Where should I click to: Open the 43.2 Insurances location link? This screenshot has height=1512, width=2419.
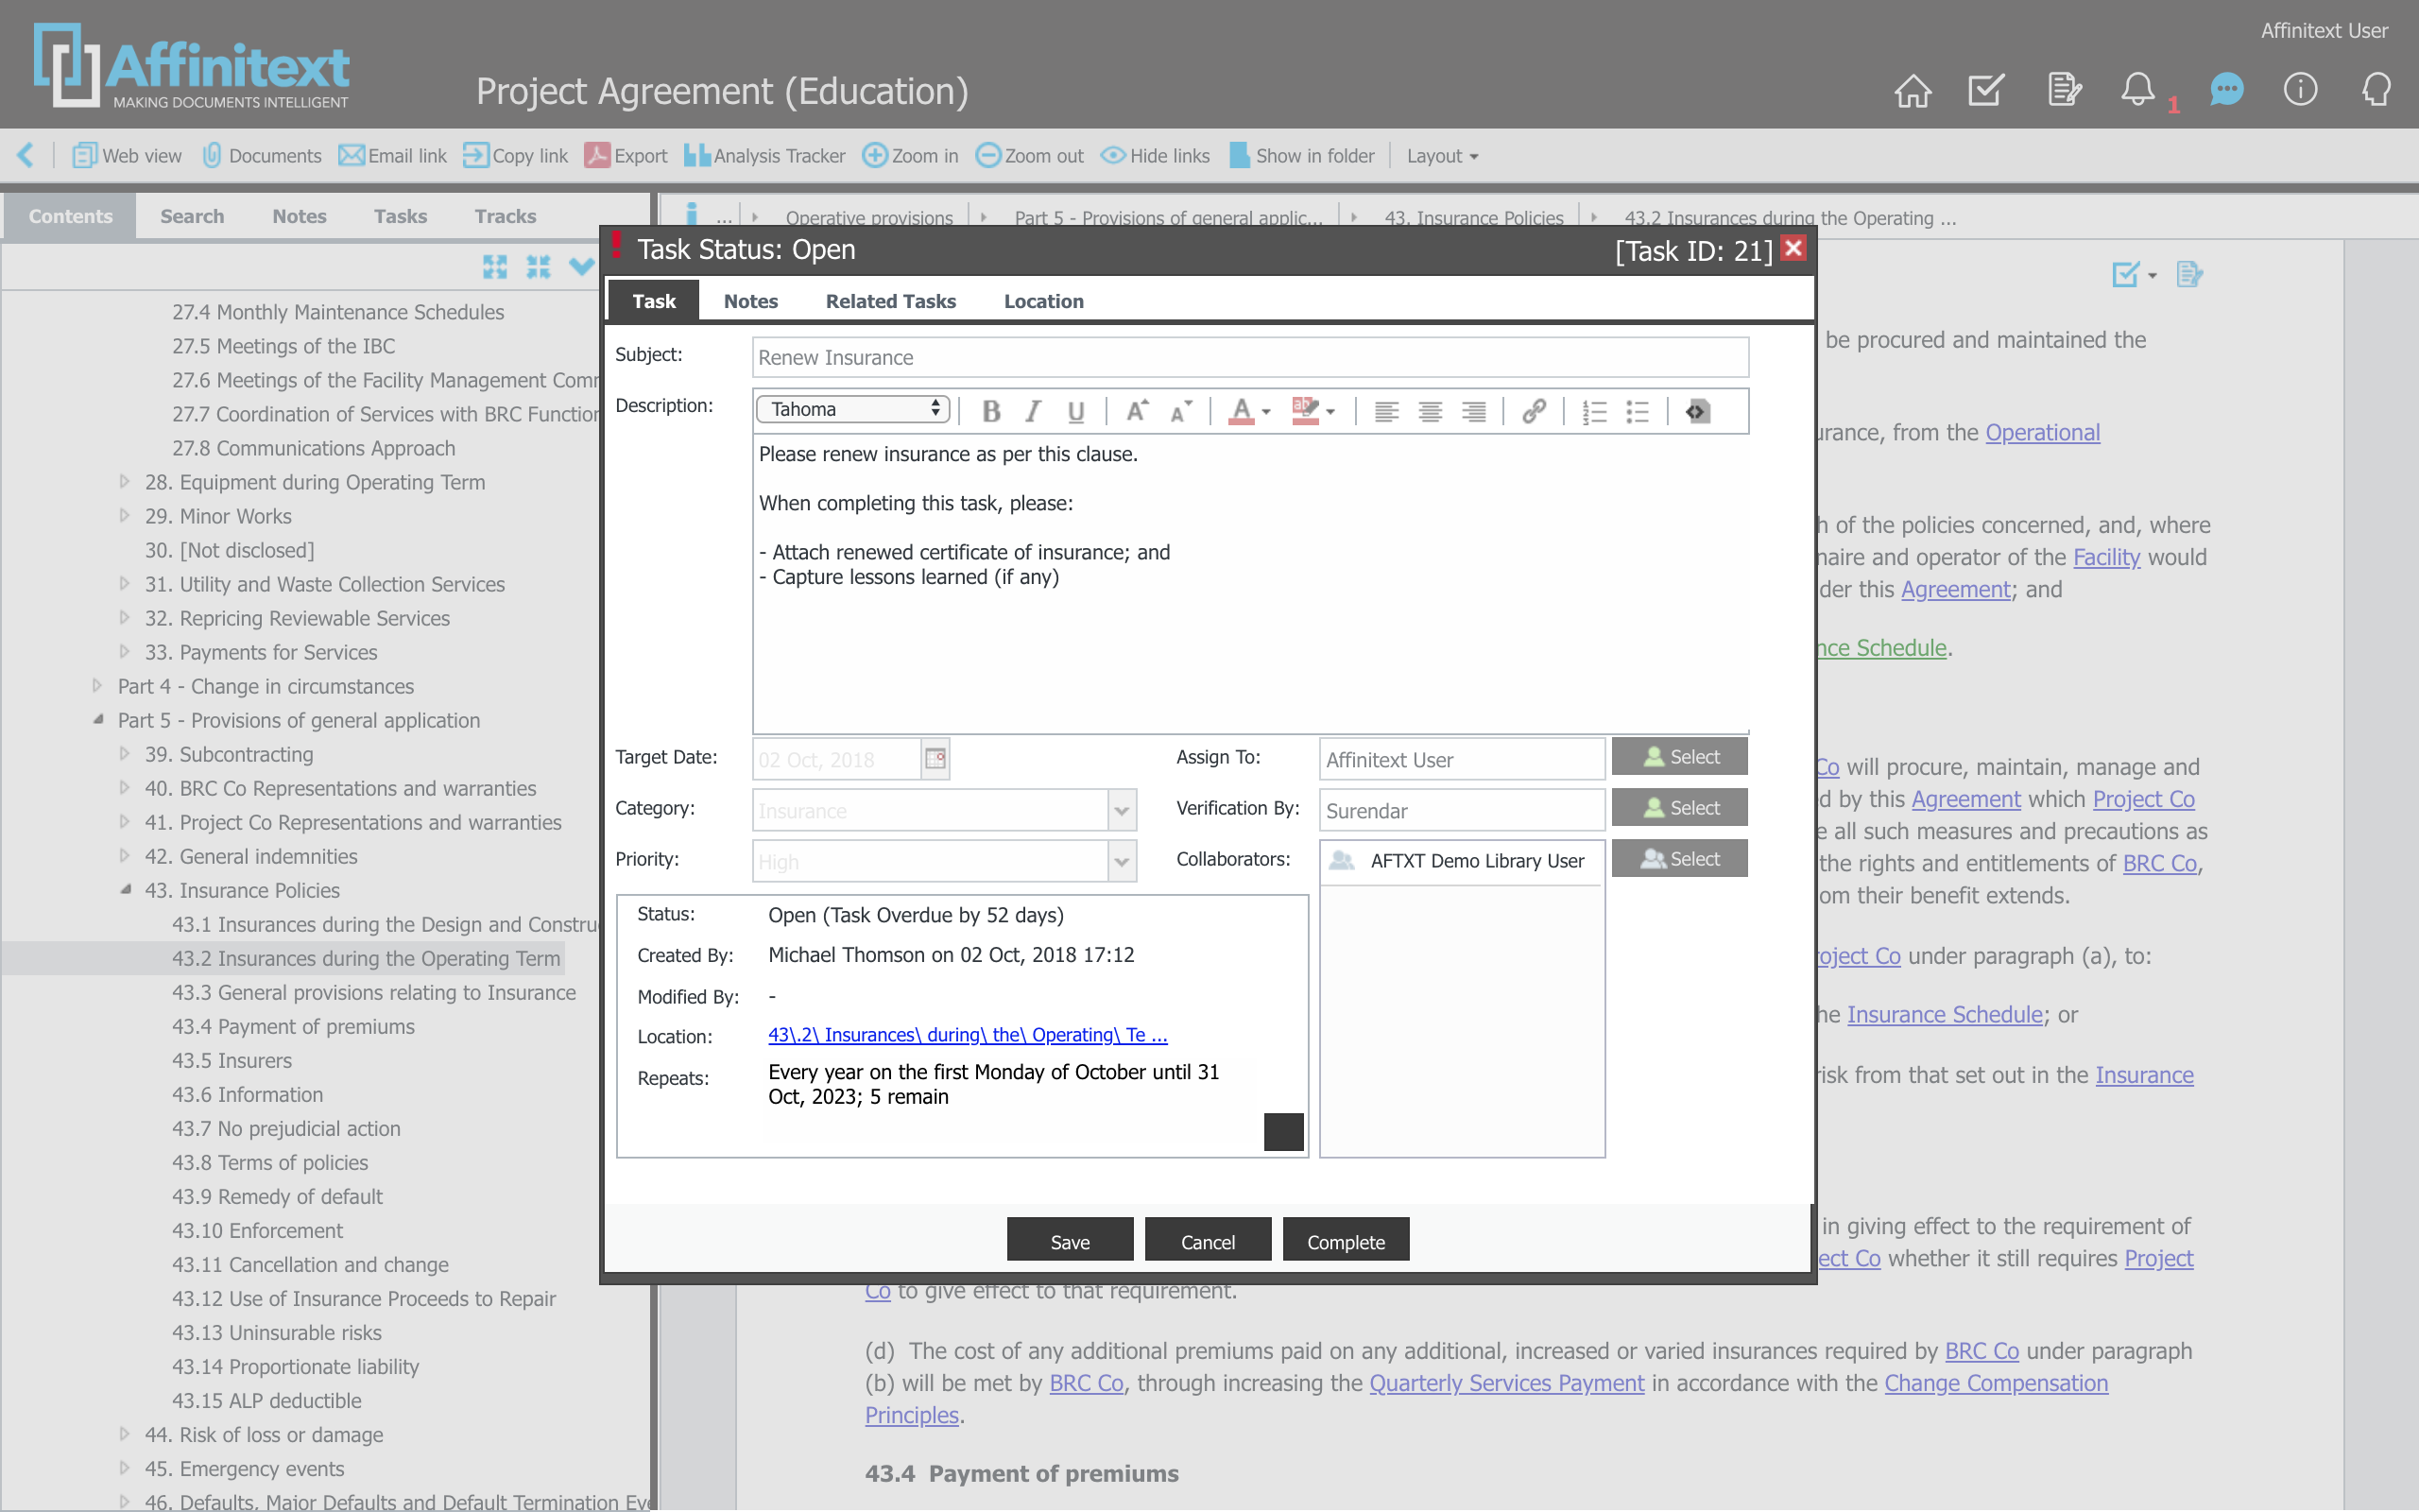[x=967, y=1035]
